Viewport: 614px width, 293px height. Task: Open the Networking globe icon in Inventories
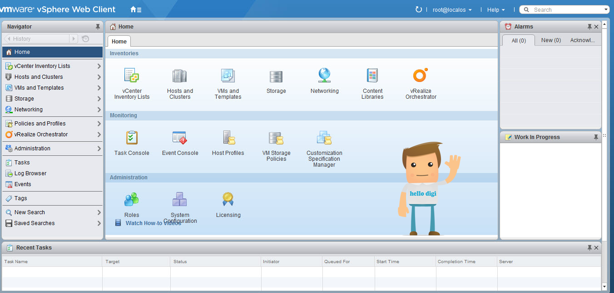click(x=324, y=76)
